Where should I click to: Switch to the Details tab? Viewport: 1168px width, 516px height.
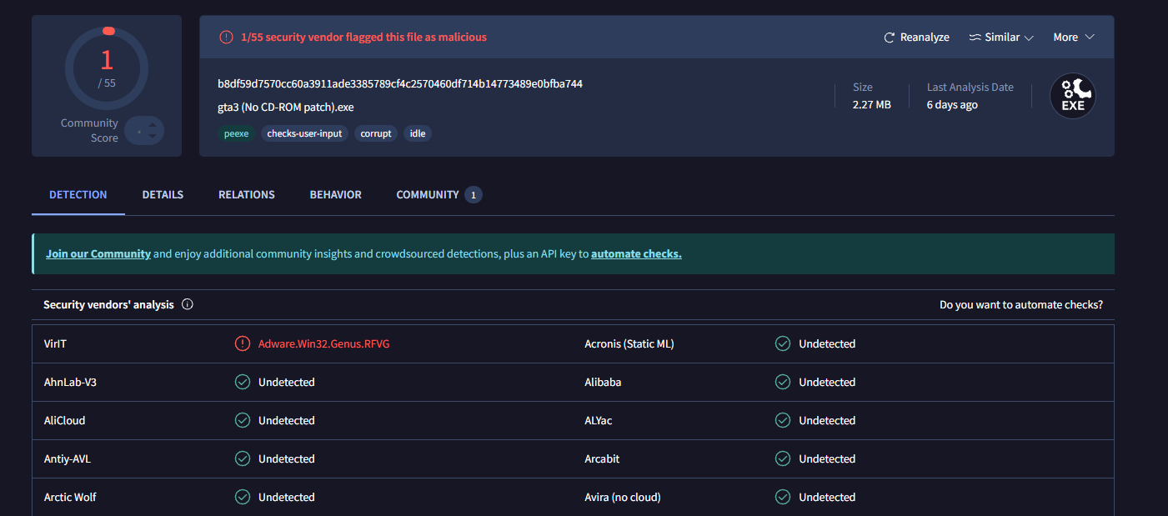[163, 194]
